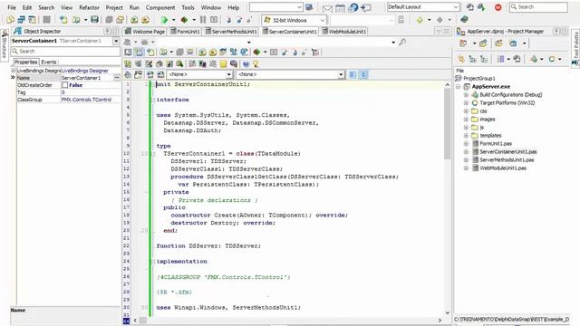Viewport: 580px width, 326px height.
Task: Click the yellow note icon in editor toolbar
Action: click(224, 64)
